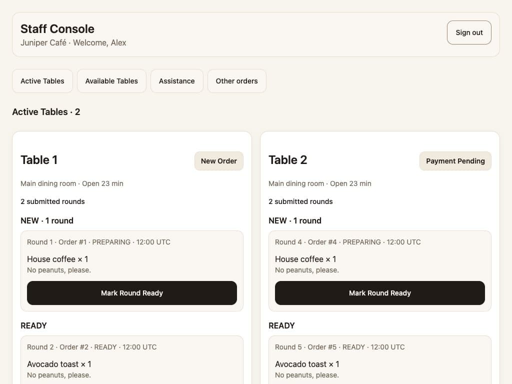Click 'House coffee × 1' in Round 4
The height and width of the screenshot is (384, 512).
305,259
